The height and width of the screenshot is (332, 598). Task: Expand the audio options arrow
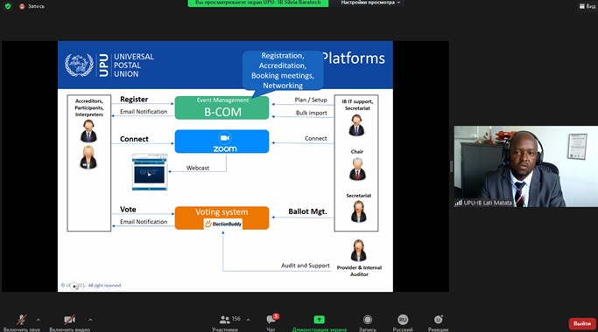coord(39,320)
